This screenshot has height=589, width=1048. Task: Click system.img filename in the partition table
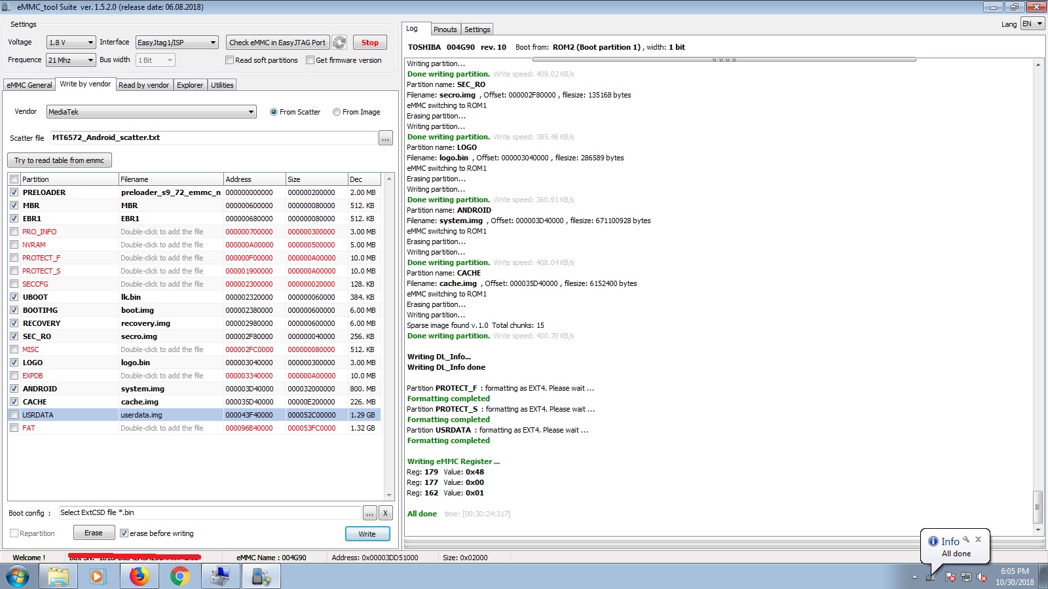(x=143, y=389)
